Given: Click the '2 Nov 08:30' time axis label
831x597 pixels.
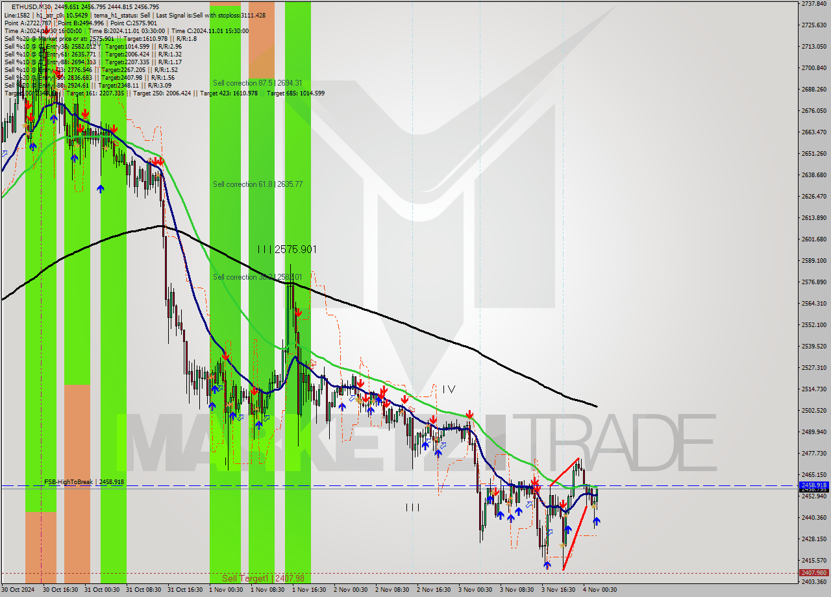Looking at the screenshot, I should tap(391, 590).
